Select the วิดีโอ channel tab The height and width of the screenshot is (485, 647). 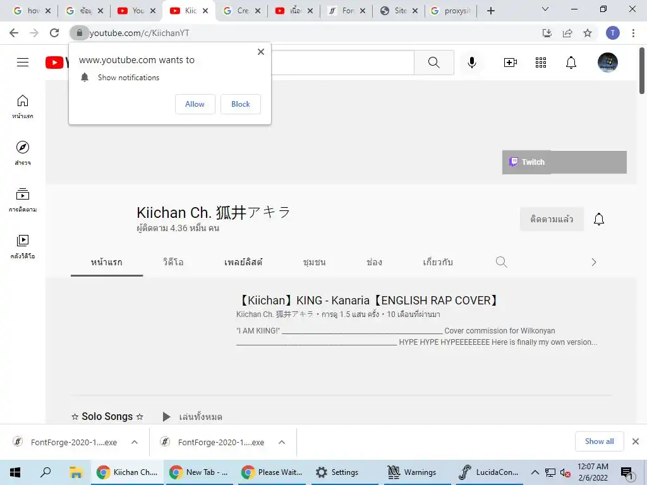click(173, 262)
